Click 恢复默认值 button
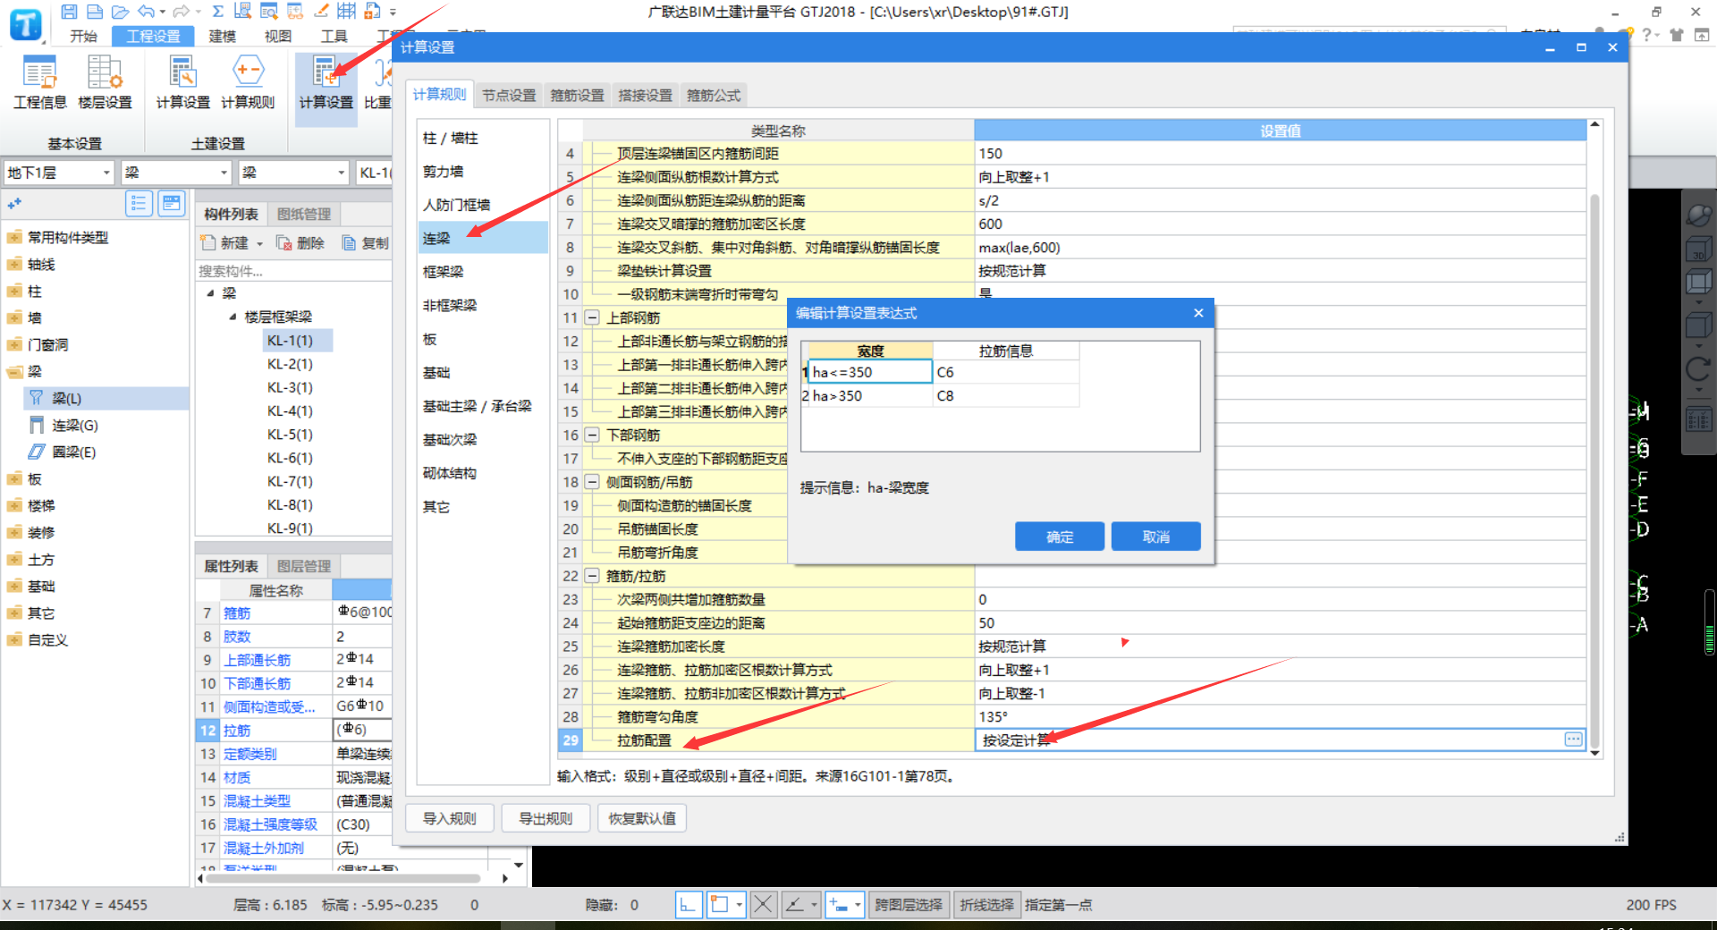Image resolution: width=1717 pixels, height=930 pixels. (642, 818)
